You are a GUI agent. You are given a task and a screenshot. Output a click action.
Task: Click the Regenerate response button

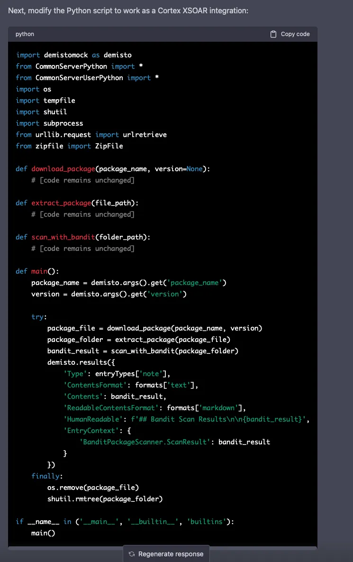166,554
